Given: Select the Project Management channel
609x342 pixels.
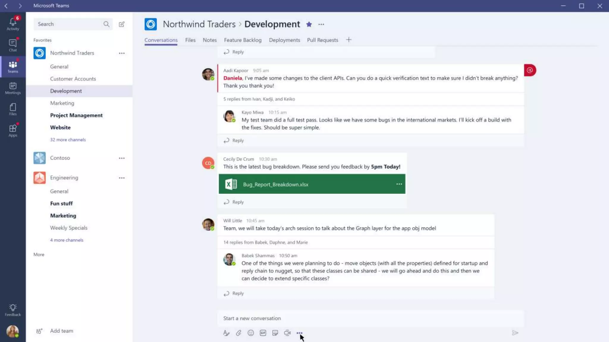Looking at the screenshot, I should (x=76, y=115).
